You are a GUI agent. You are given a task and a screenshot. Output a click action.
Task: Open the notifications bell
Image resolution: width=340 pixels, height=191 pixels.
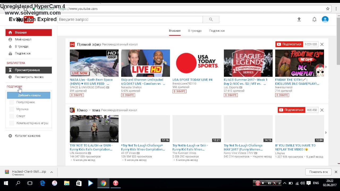[x=314, y=19]
